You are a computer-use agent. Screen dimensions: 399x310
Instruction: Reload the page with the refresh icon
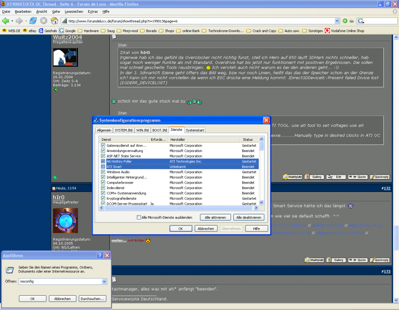point(33,21)
